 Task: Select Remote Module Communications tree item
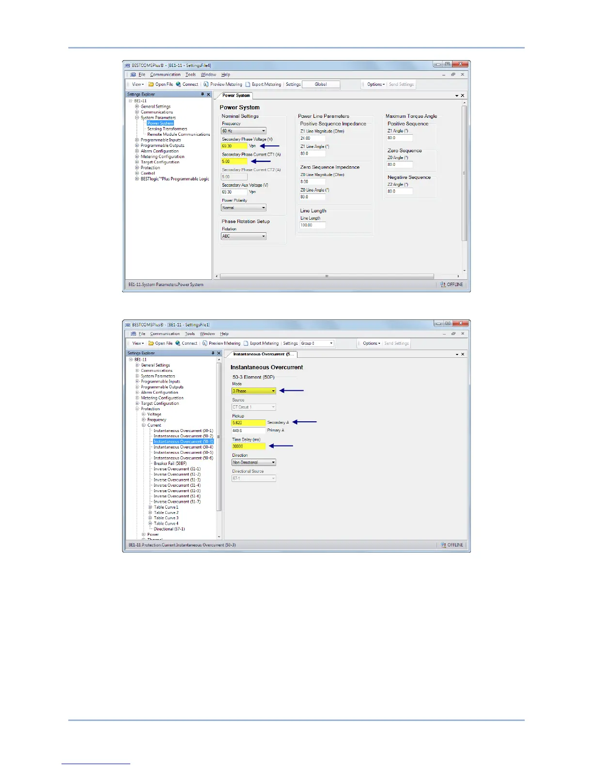coord(179,134)
